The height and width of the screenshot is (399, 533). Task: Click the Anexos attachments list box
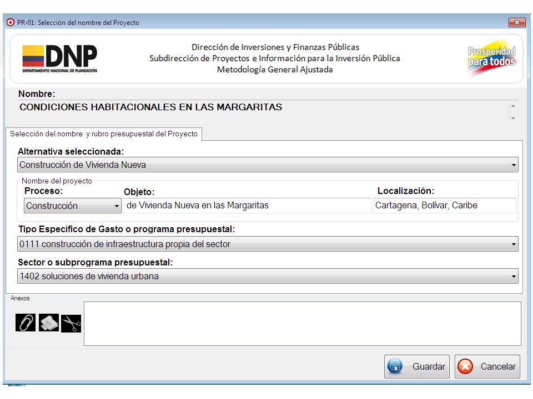tap(303, 324)
